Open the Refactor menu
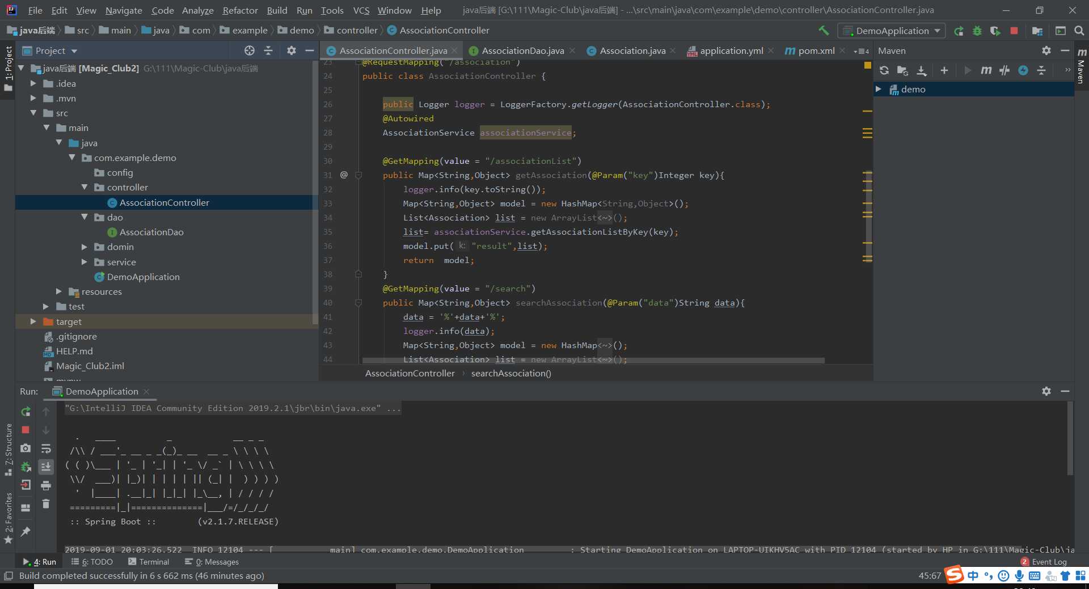Screen dimensions: 1089x589 pyautogui.click(x=240, y=10)
